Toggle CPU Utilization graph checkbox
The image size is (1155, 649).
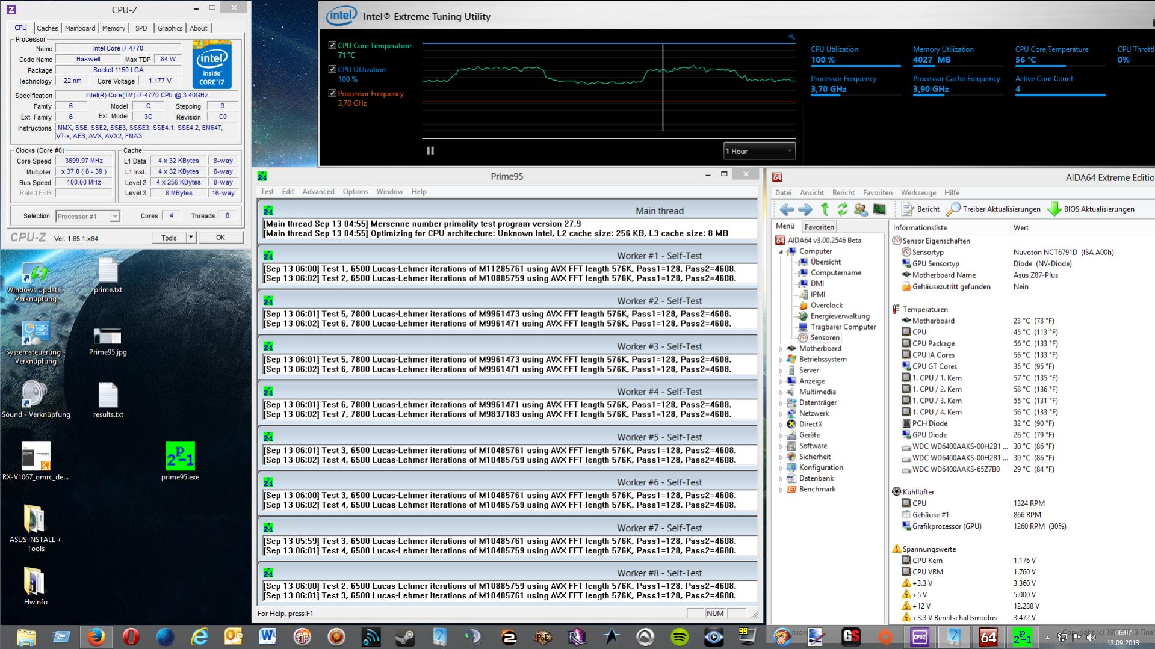tap(332, 69)
